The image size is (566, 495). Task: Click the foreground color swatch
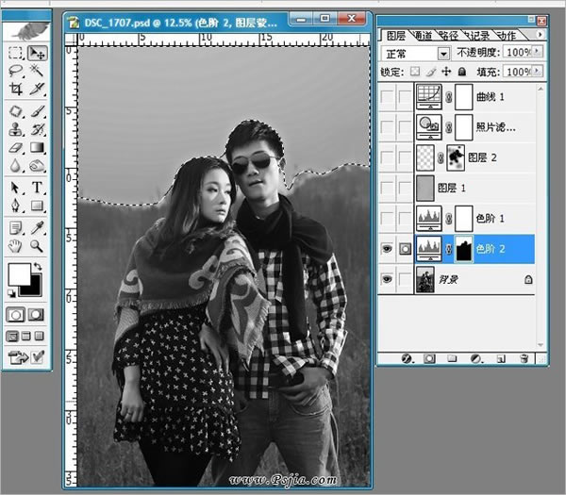pyautogui.click(x=20, y=274)
